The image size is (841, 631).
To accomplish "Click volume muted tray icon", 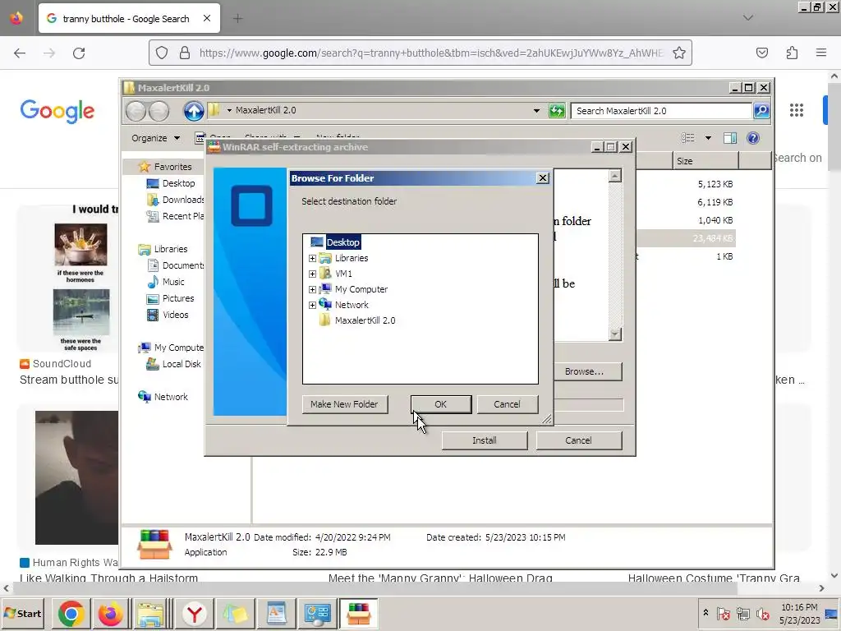I will pos(762,613).
